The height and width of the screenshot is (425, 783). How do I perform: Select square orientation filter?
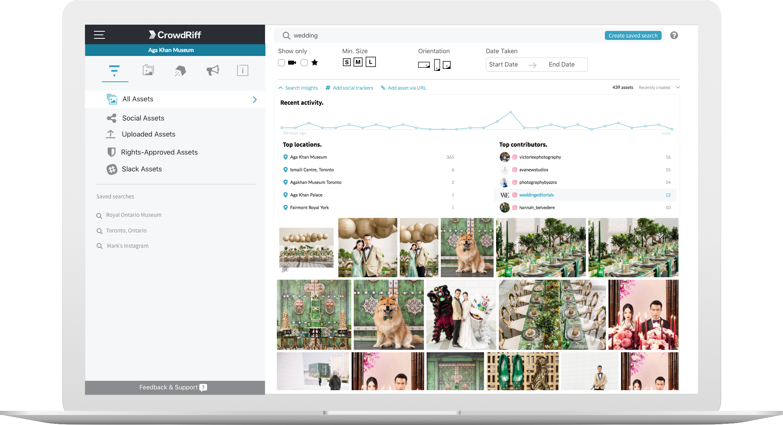447,65
